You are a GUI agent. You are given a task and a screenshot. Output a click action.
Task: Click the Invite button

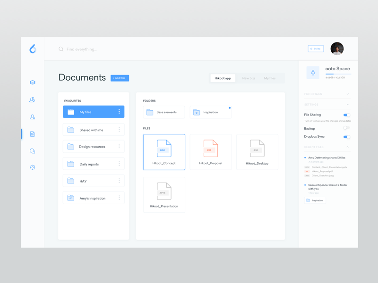point(316,49)
